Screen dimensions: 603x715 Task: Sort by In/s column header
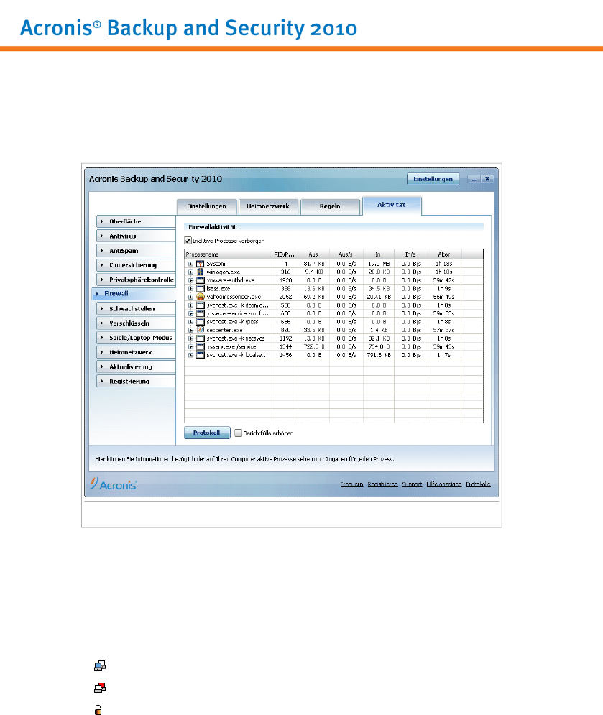[411, 254]
